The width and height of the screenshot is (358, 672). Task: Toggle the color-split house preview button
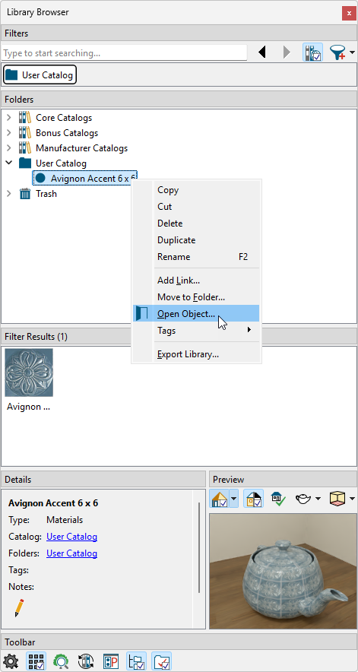coord(253,499)
